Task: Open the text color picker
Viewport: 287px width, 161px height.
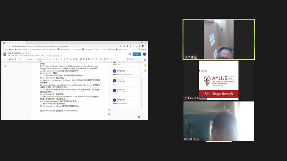Action: click(64, 59)
